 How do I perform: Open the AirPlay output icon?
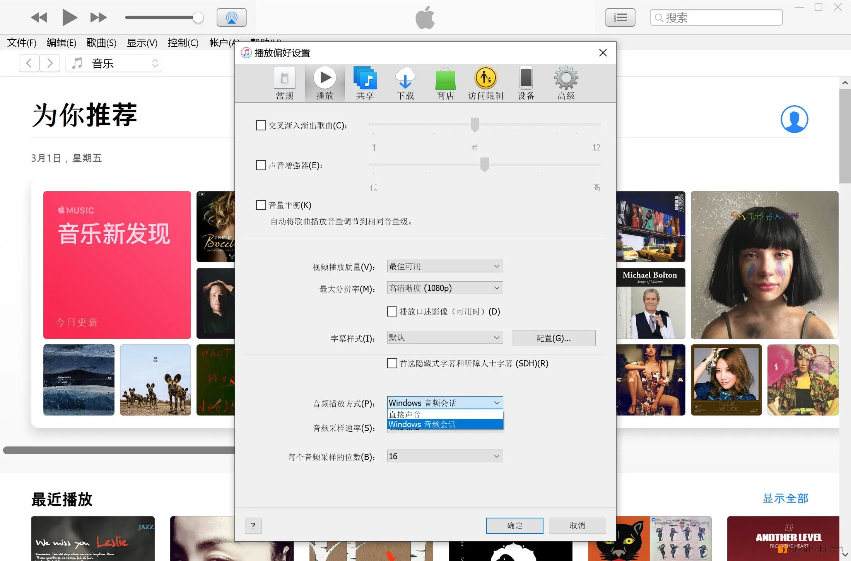coord(231,17)
